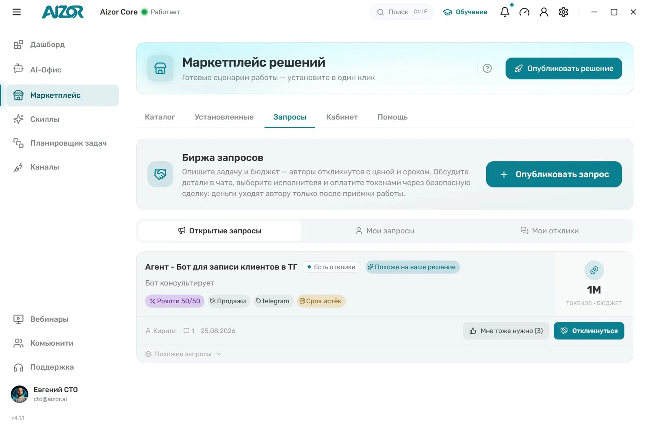
Task: Click the handshake icon beside Биржа запросов
Action: click(160, 174)
